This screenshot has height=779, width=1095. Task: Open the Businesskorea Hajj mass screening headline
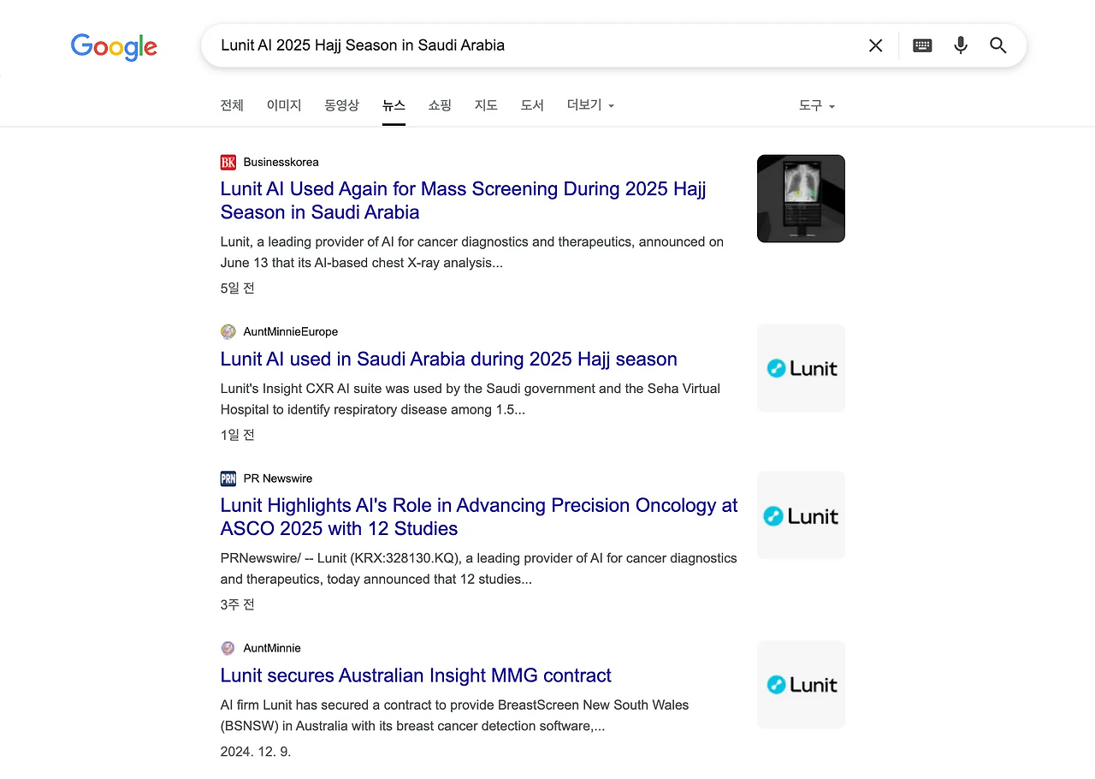coord(463,200)
